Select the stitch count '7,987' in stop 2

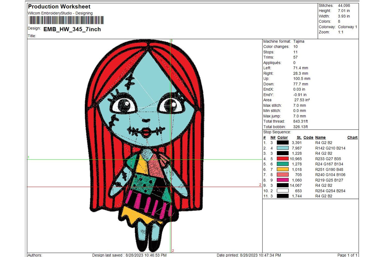(x=297, y=148)
